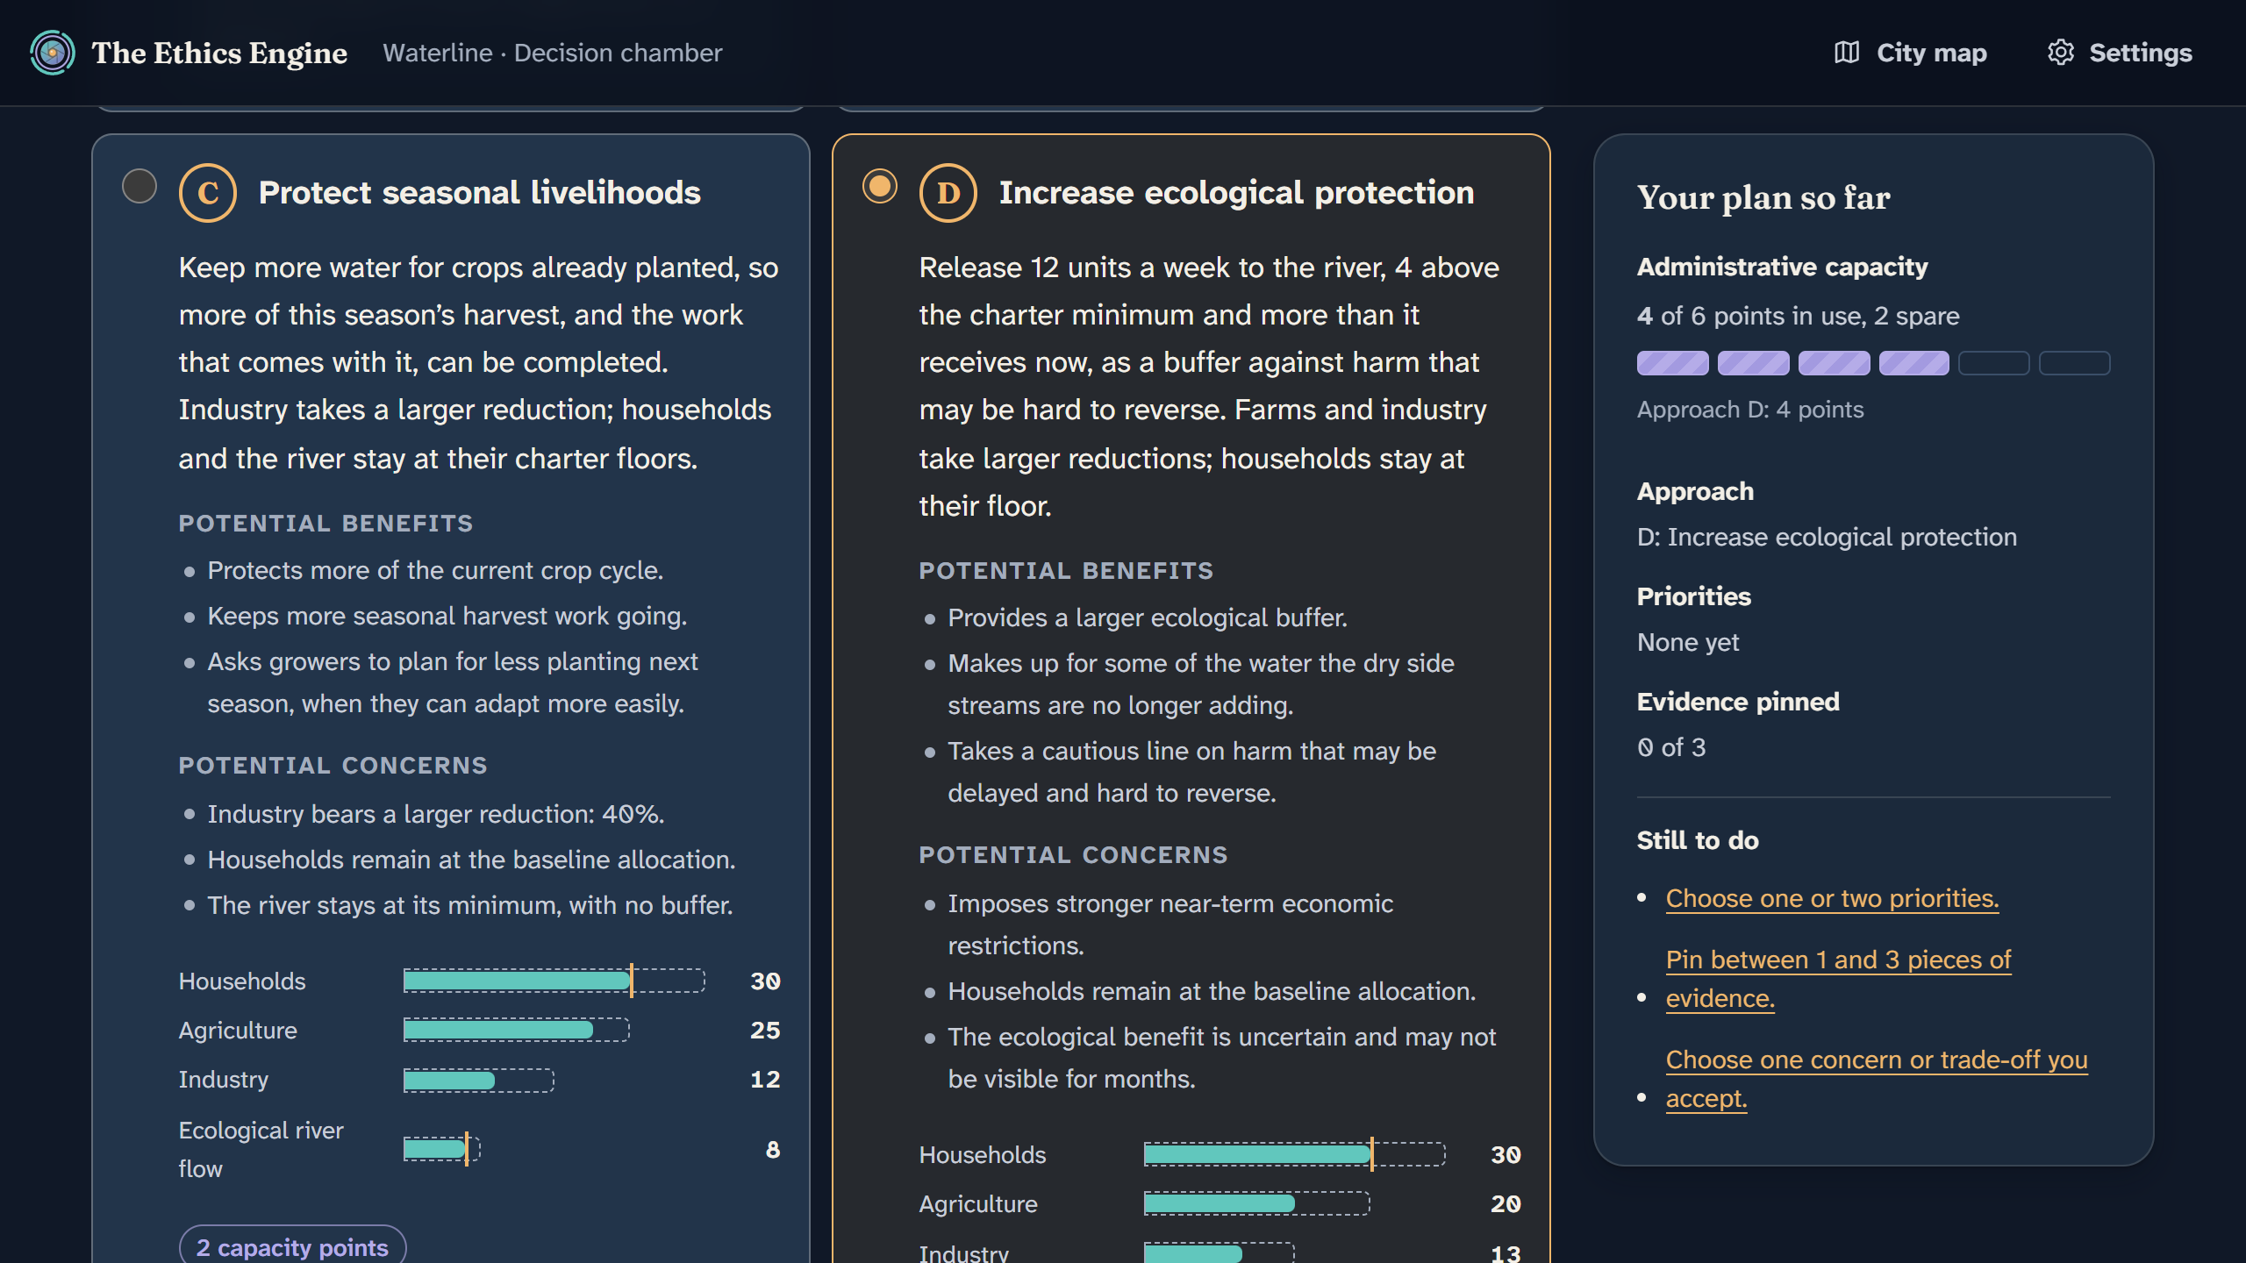Image resolution: width=2246 pixels, height=1263 pixels.
Task: Click The Ethics Engine logo icon
Action: [53, 53]
